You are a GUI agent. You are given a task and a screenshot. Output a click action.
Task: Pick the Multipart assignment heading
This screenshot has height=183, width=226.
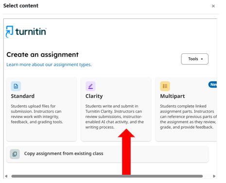click(173, 96)
